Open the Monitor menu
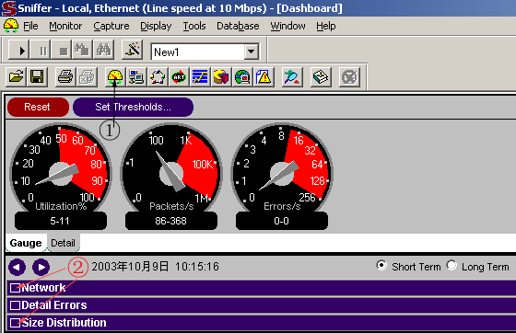 click(x=65, y=26)
